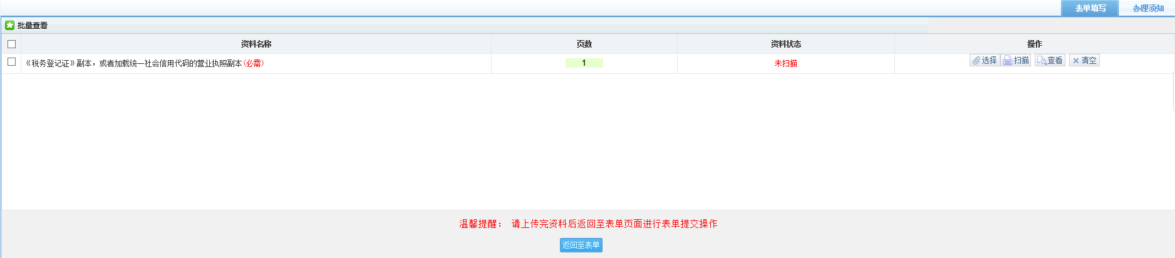This screenshot has width=1175, height=258.
Task: Click the 温馨提醒 reminder text
Action: [x=589, y=224]
